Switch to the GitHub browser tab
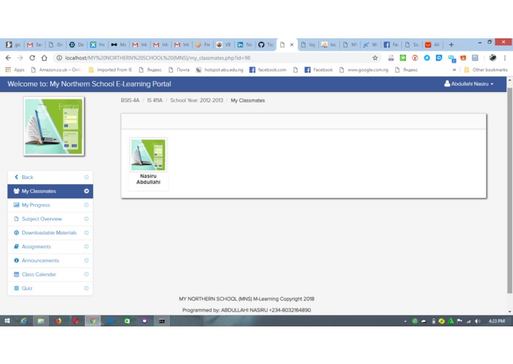The image size is (513, 364). pyautogui.click(x=266, y=45)
